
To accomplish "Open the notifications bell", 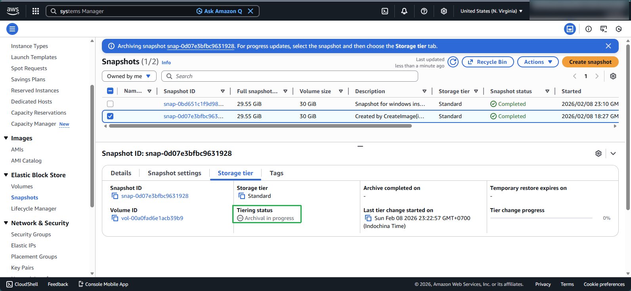I will [404, 11].
